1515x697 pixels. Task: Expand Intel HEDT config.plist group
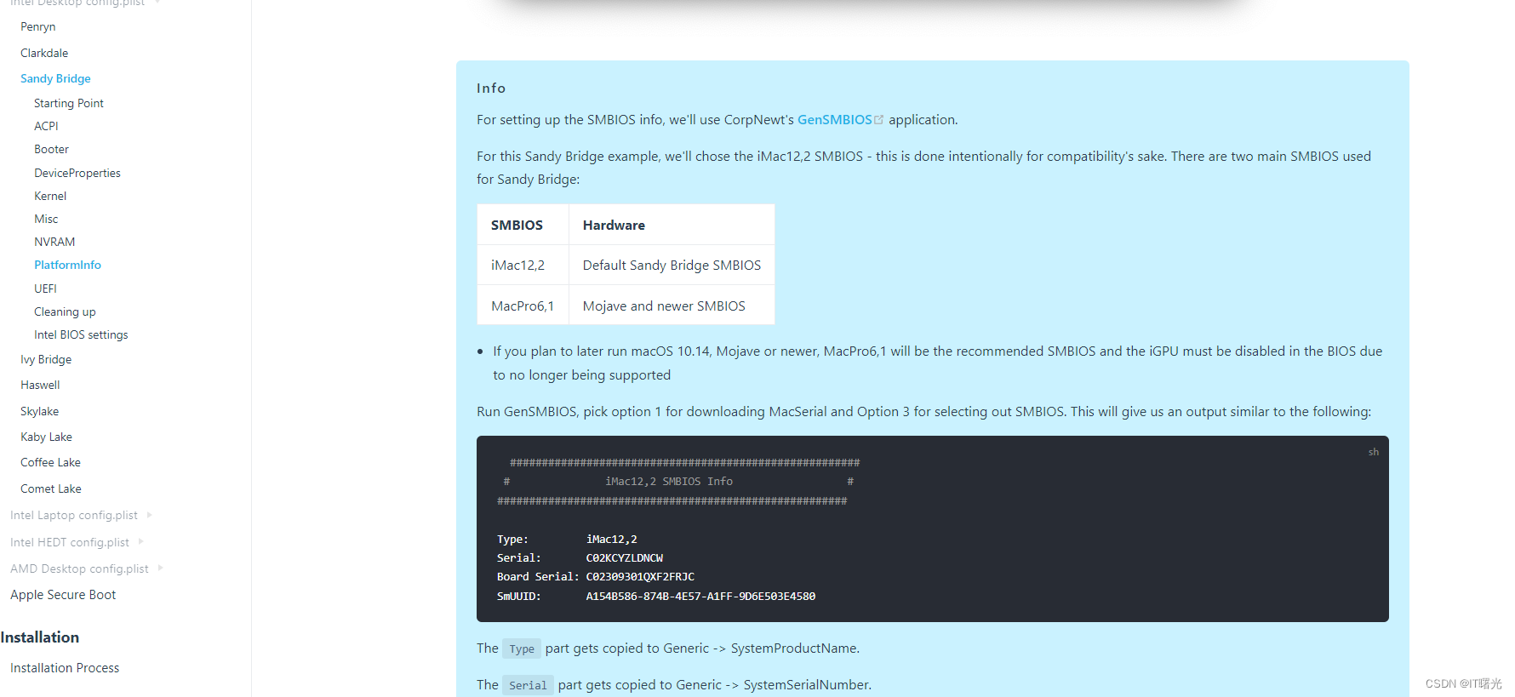70,542
